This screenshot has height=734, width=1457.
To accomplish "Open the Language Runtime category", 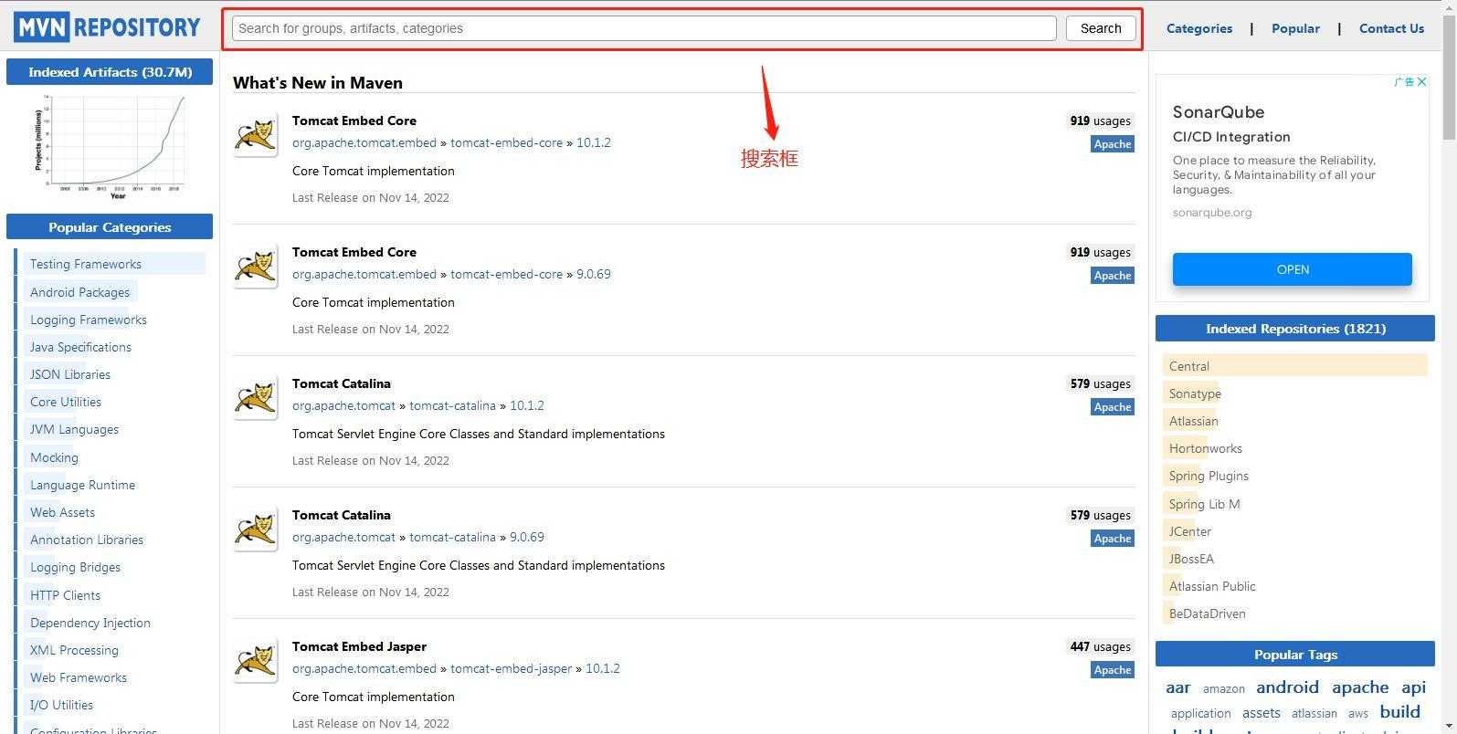I will (x=82, y=485).
